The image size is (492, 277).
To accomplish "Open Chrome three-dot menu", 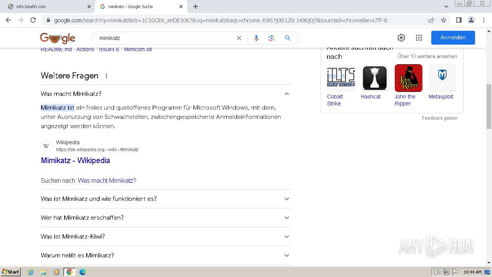I will pos(483,20).
